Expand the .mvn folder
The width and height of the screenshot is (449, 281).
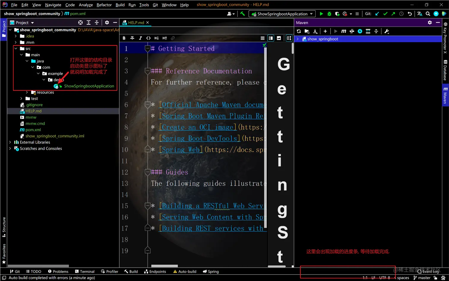click(16, 42)
